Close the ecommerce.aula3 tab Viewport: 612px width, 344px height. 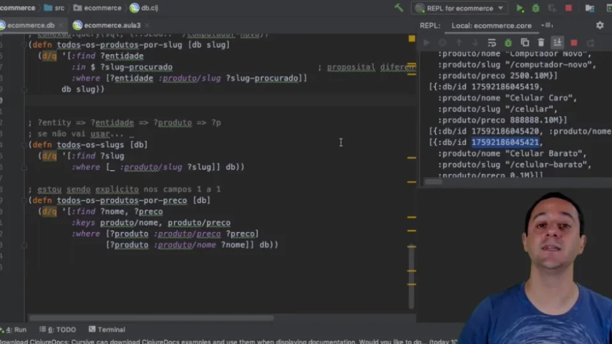[147, 25]
